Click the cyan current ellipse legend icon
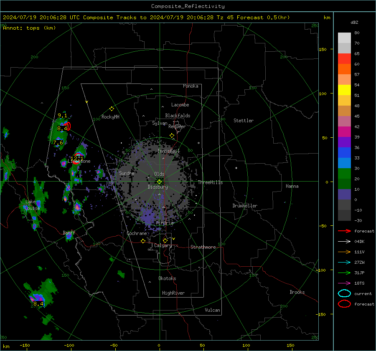This screenshot has width=376, height=351. coord(344,293)
